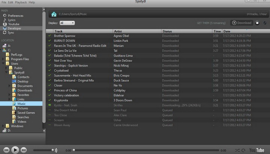Image resolution: width=270 pixels, height=154 pixels.
Task: Click the path field C:/Users/Spotydl/Music
Action: [x=73, y=14]
